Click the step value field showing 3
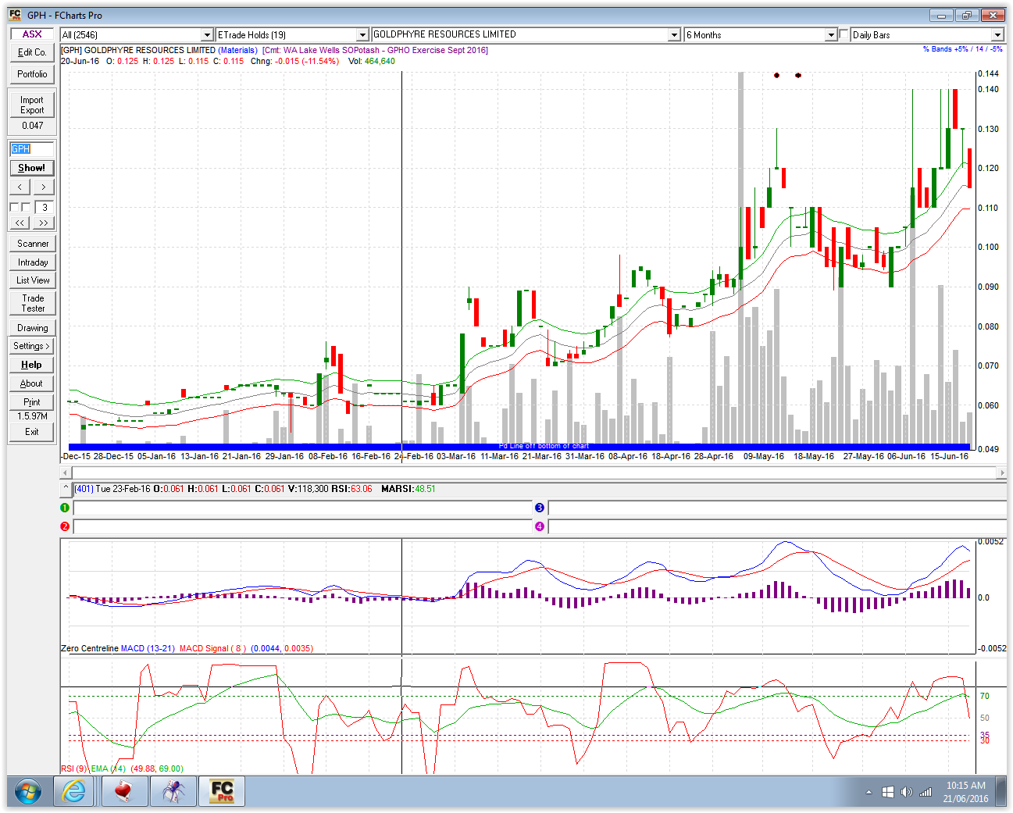This screenshot has width=1013, height=813. pyautogui.click(x=45, y=207)
